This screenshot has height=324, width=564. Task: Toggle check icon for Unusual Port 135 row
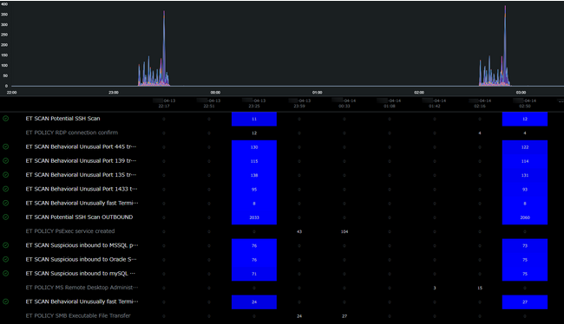pos(6,175)
